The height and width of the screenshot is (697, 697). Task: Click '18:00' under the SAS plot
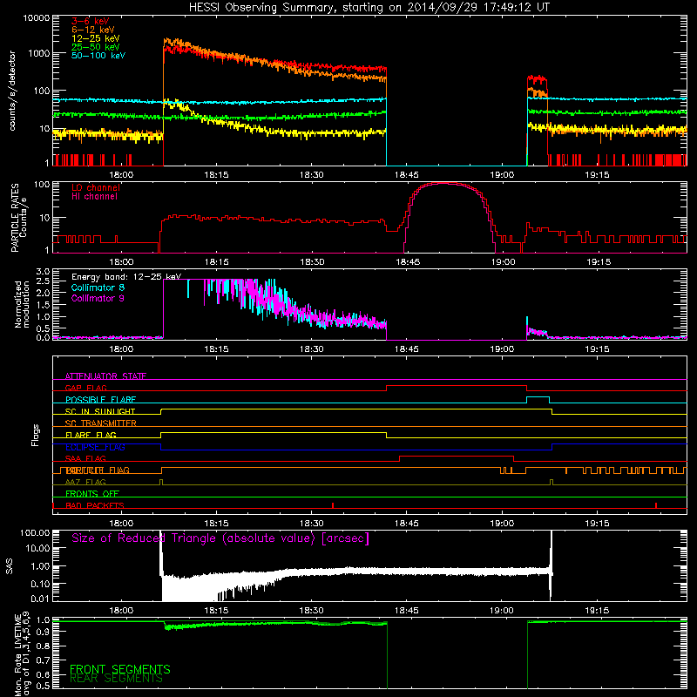[121, 611]
